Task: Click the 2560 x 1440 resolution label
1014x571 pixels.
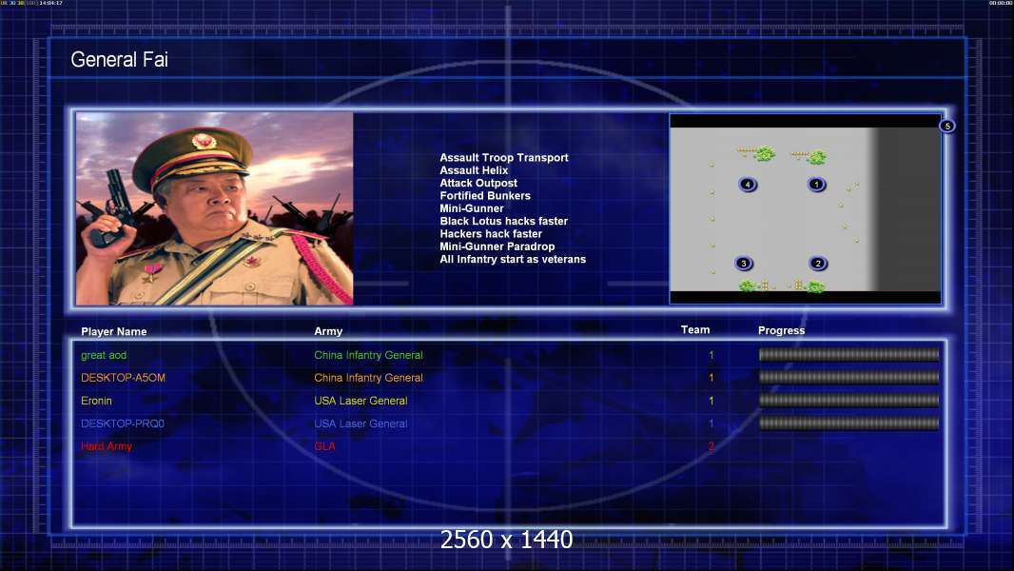Action: click(x=506, y=540)
